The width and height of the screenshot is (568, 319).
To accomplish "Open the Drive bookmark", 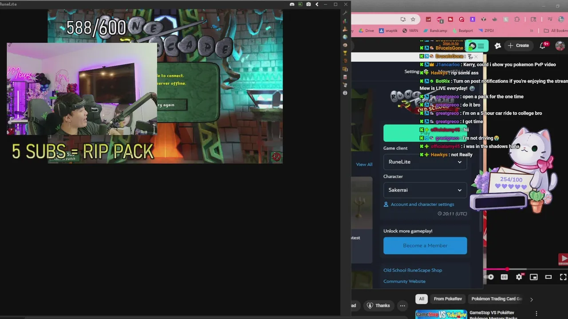I will click(367, 31).
